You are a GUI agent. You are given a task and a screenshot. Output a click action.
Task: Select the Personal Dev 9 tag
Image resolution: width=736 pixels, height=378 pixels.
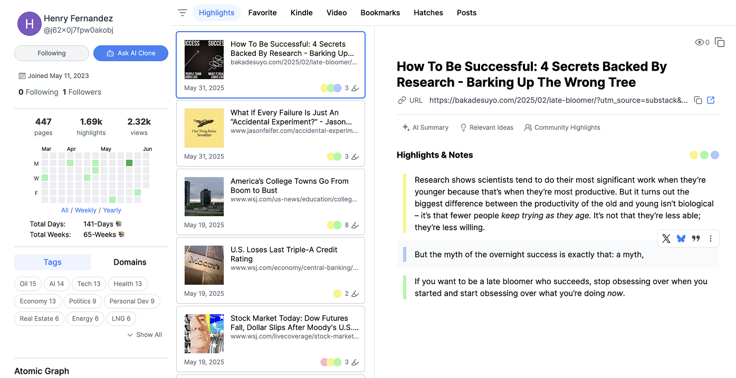click(132, 301)
